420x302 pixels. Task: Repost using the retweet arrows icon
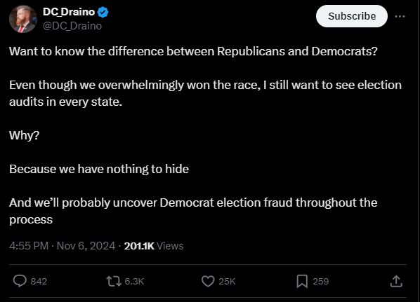coord(114,281)
